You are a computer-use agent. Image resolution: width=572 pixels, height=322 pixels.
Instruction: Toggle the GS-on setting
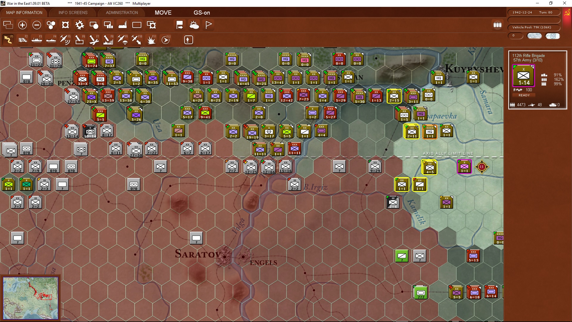[202, 13]
